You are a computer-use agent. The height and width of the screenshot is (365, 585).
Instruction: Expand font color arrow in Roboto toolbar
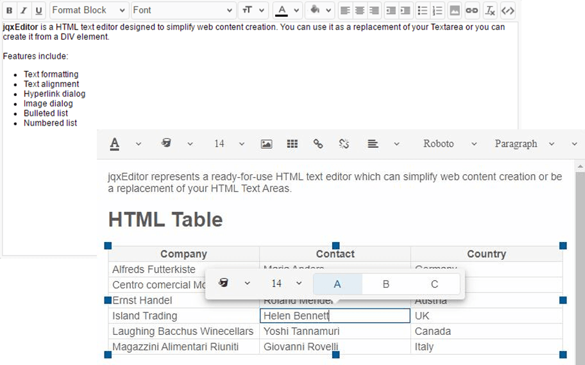139,144
